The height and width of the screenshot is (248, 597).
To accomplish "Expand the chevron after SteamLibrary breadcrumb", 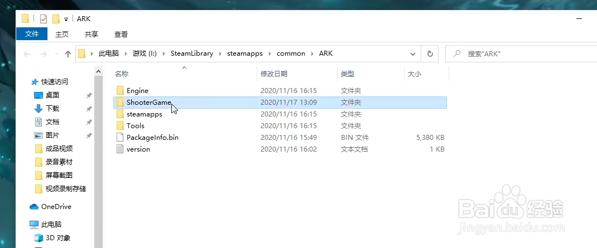I will pos(220,54).
